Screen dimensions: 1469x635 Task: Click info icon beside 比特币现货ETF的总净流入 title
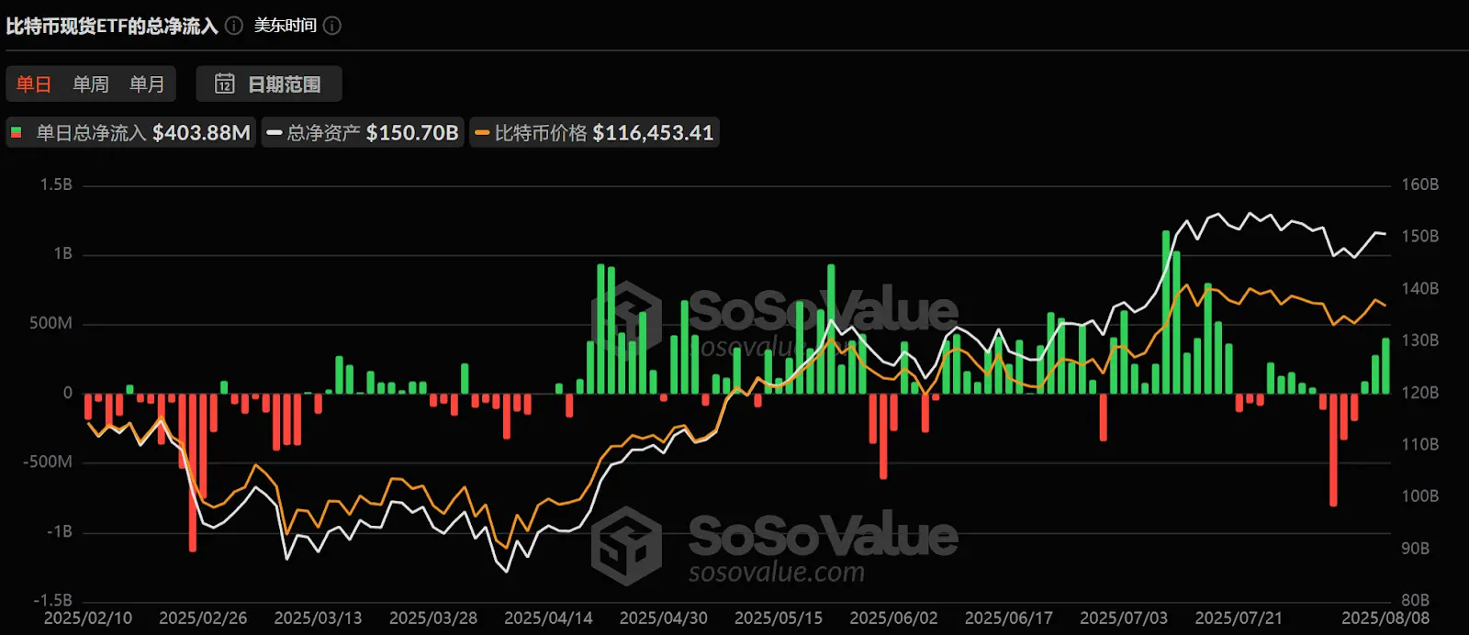(234, 26)
